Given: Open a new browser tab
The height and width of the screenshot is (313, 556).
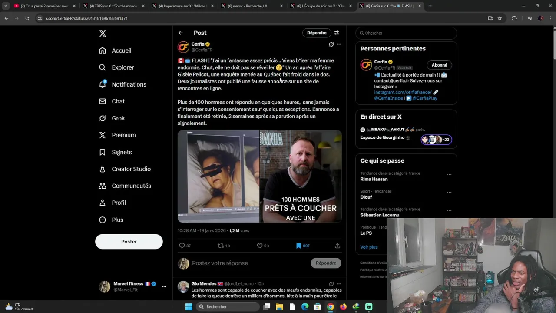Looking at the screenshot, I should 430,6.
